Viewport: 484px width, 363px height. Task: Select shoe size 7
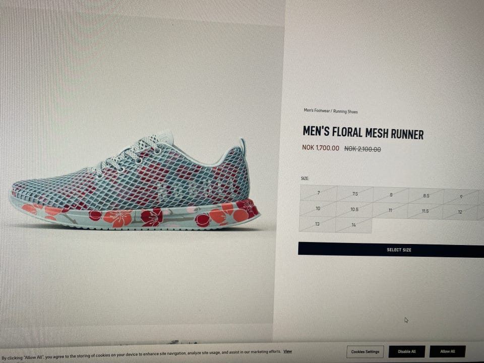319,193
